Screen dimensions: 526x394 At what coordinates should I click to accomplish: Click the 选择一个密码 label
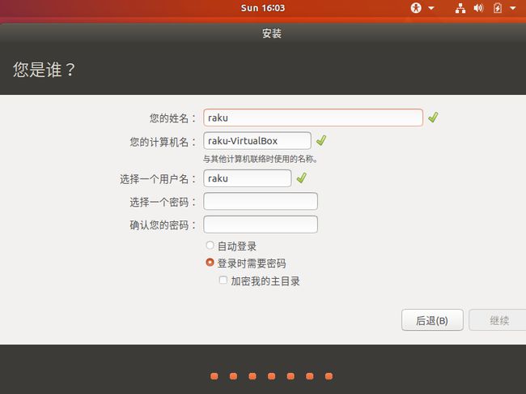tap(163, 202)
